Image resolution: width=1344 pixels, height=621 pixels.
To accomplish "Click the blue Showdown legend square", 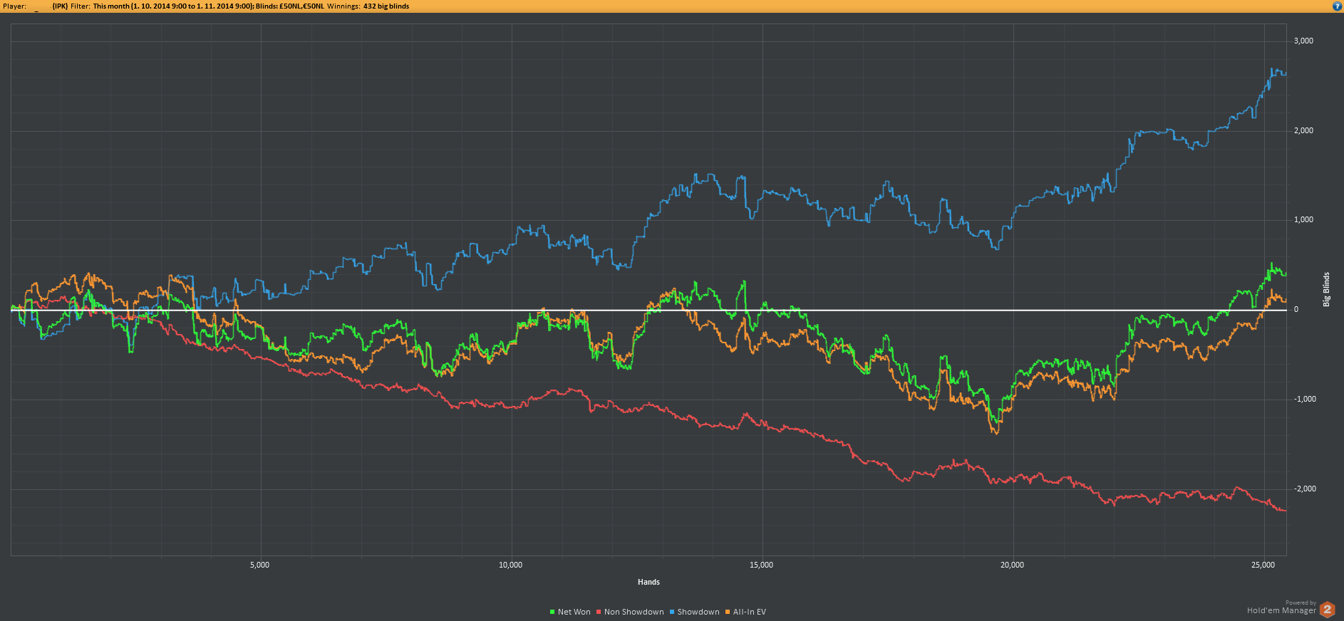I will coord(671,612).
